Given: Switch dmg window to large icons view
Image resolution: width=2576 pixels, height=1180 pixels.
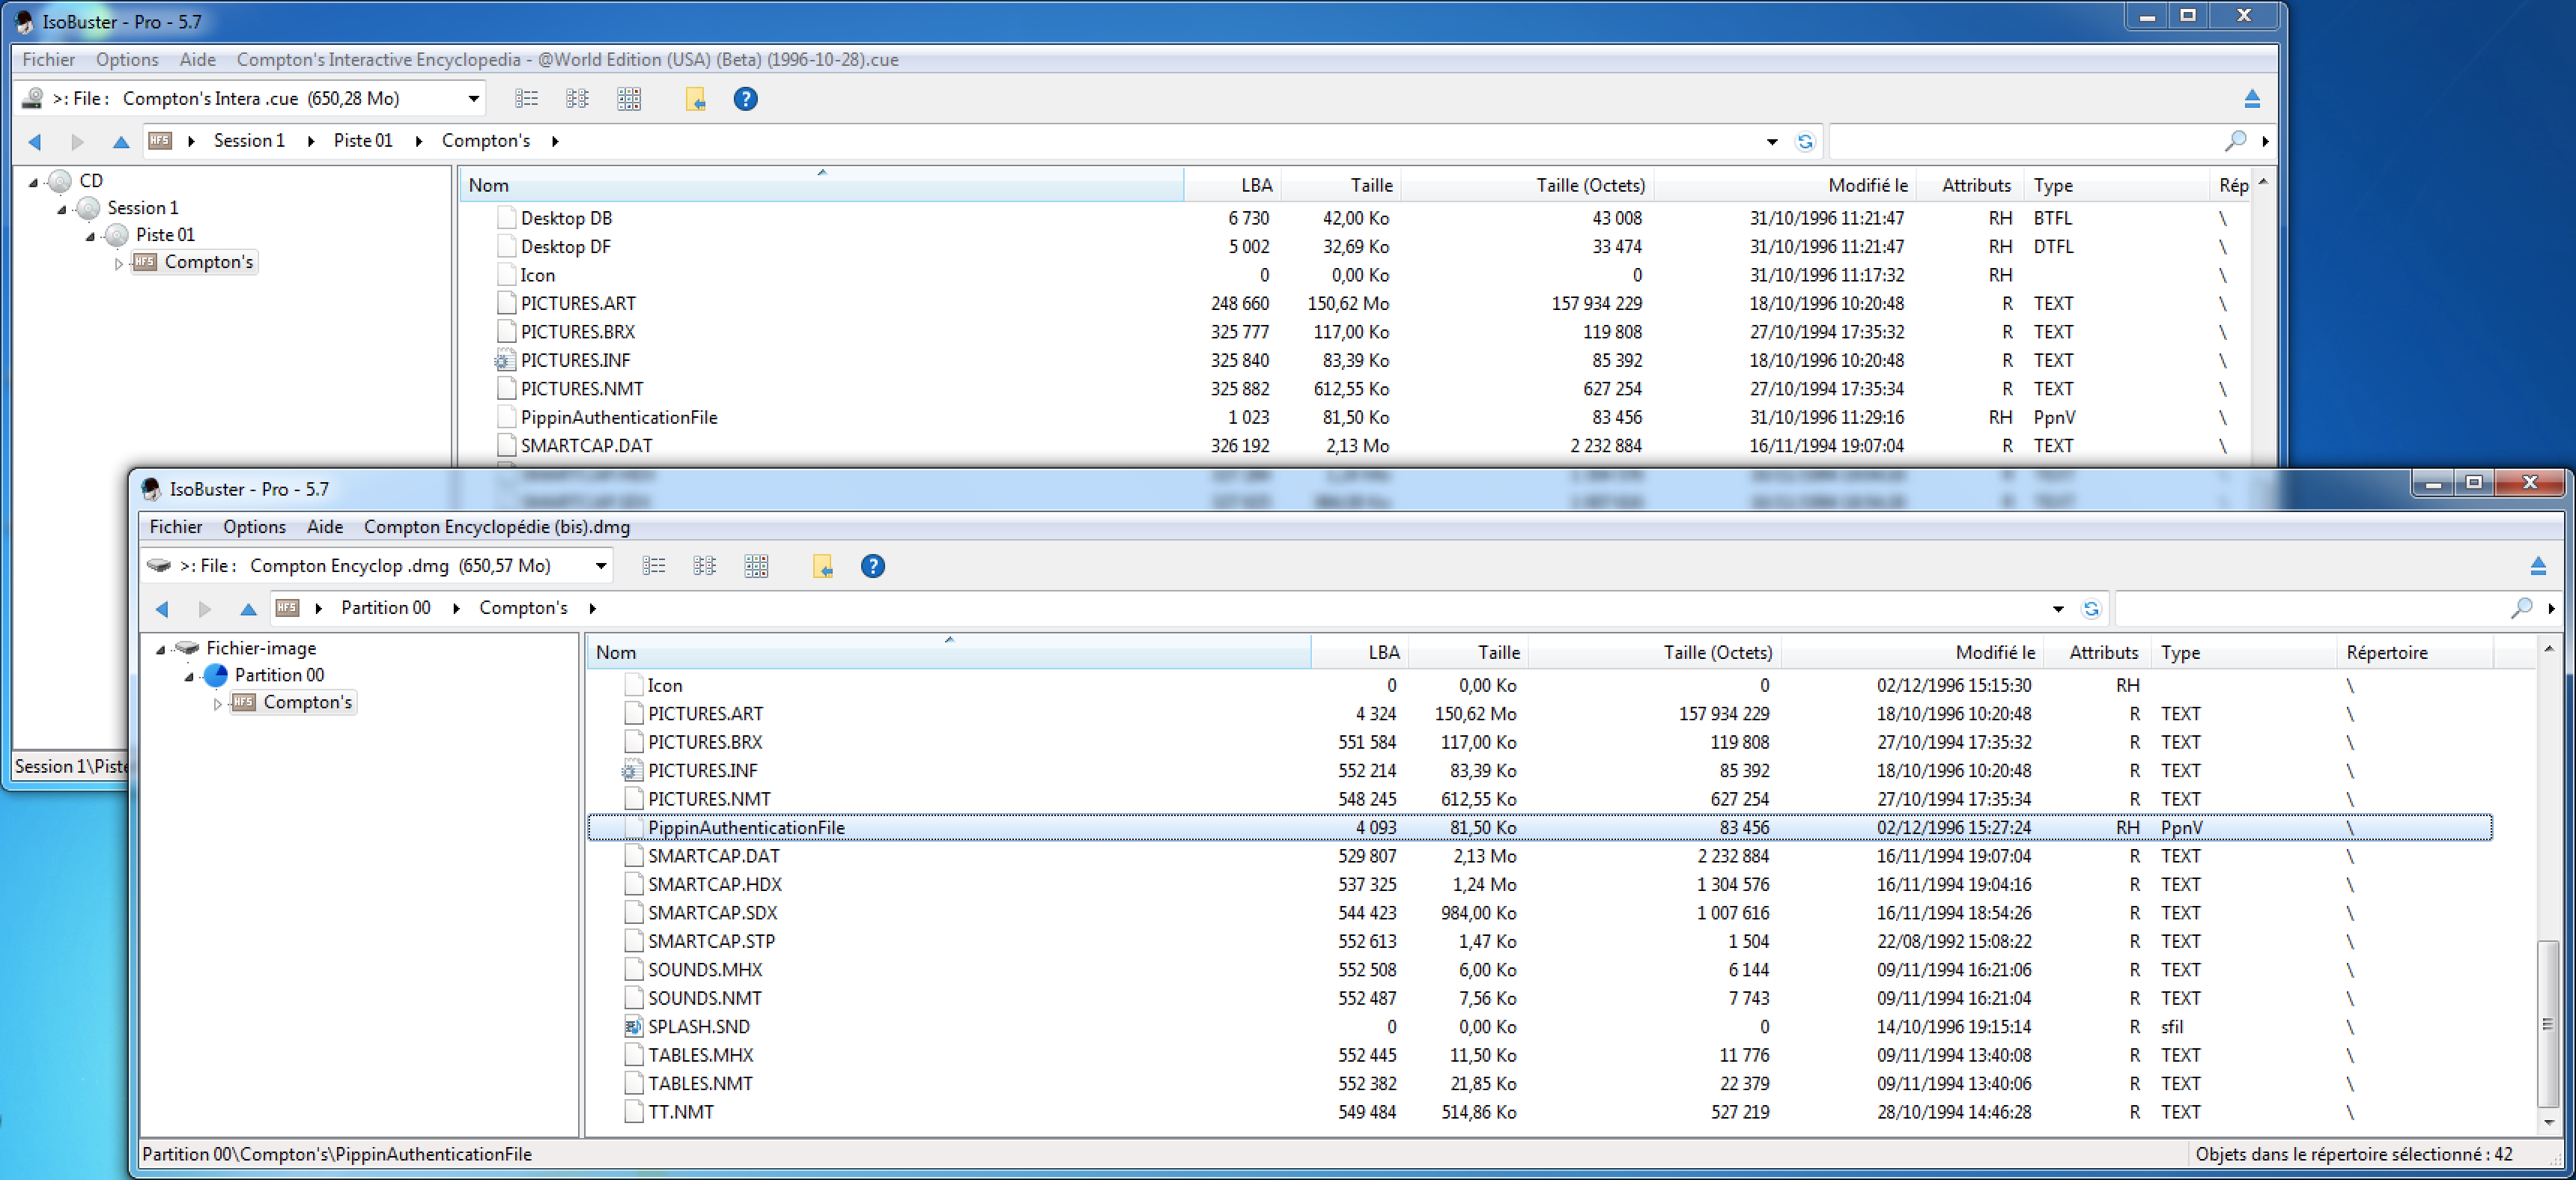Looking at the screenshot, I should point(756,566).
